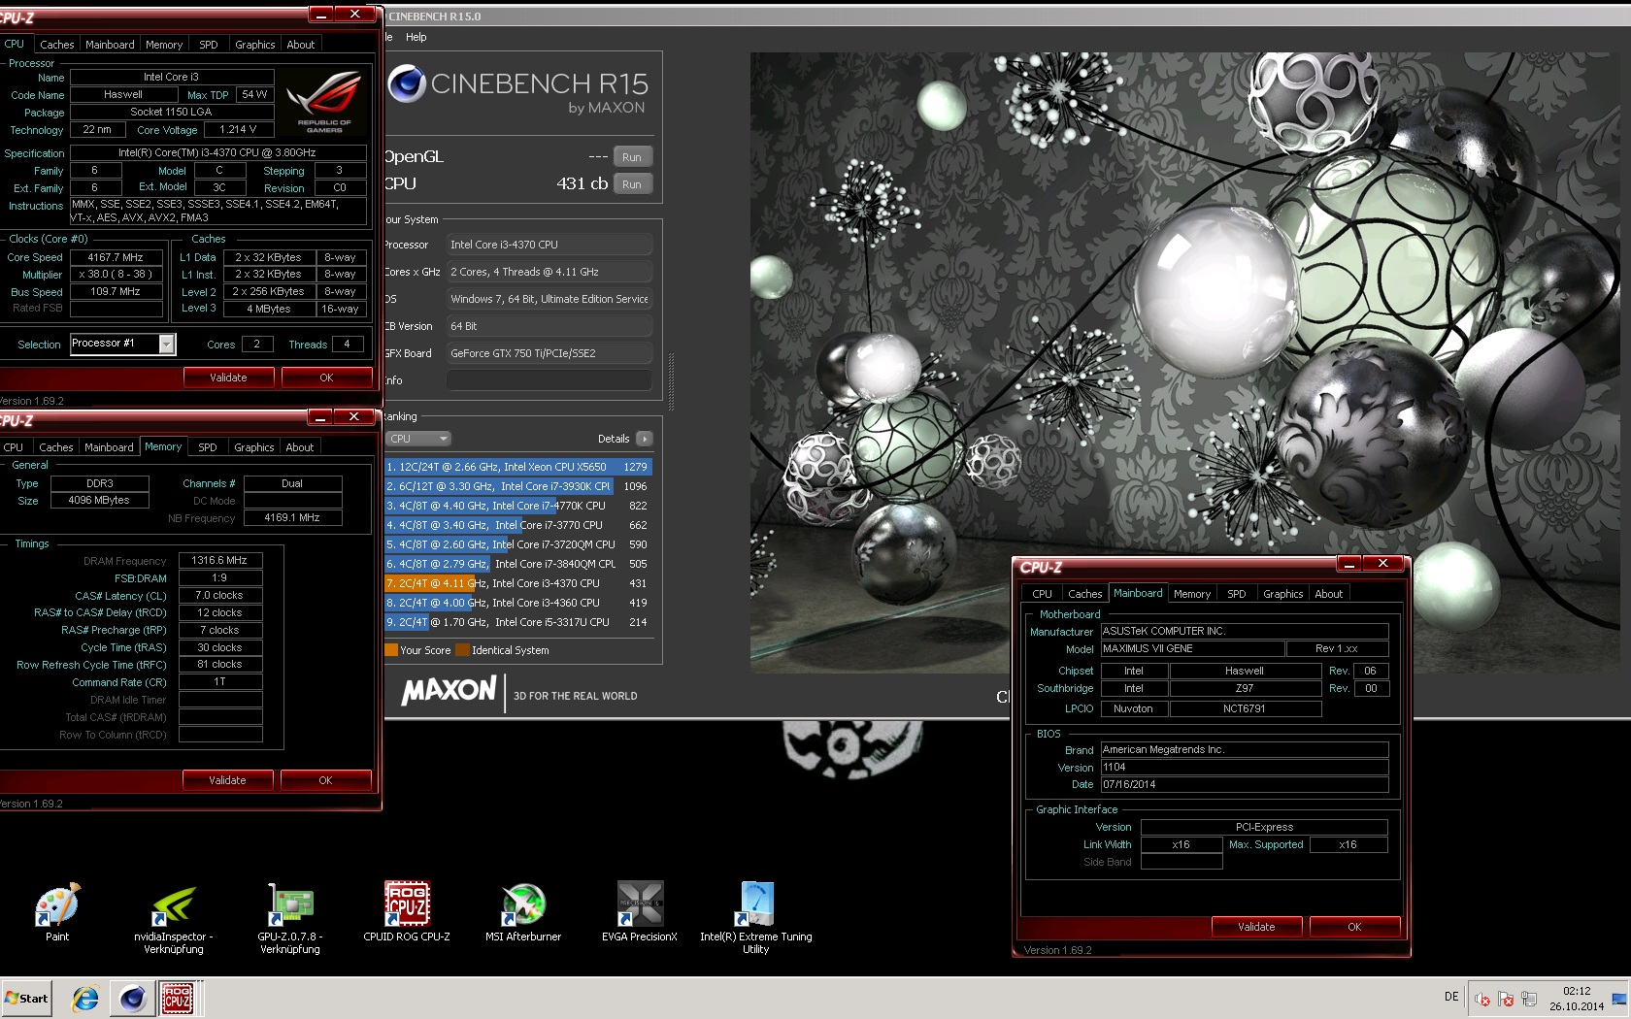Click OK in the Mainboard tab window
Viewport: 1631px width, 1019px height.
pos(1354,927)
